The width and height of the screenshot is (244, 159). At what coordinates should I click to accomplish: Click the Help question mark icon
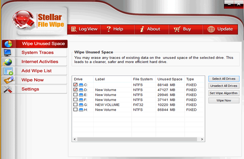[x=109, y=29]
